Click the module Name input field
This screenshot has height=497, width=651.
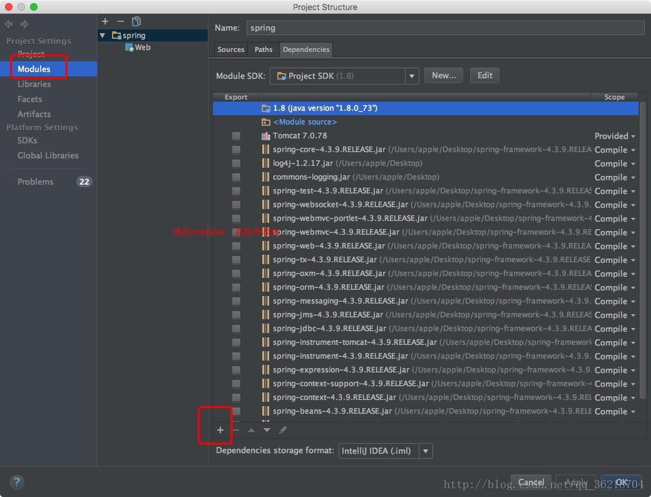[x=446, y=28]
